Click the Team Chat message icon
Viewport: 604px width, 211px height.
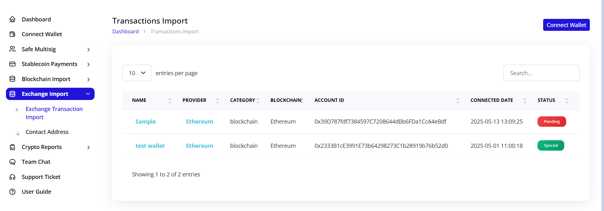point(12,162)
